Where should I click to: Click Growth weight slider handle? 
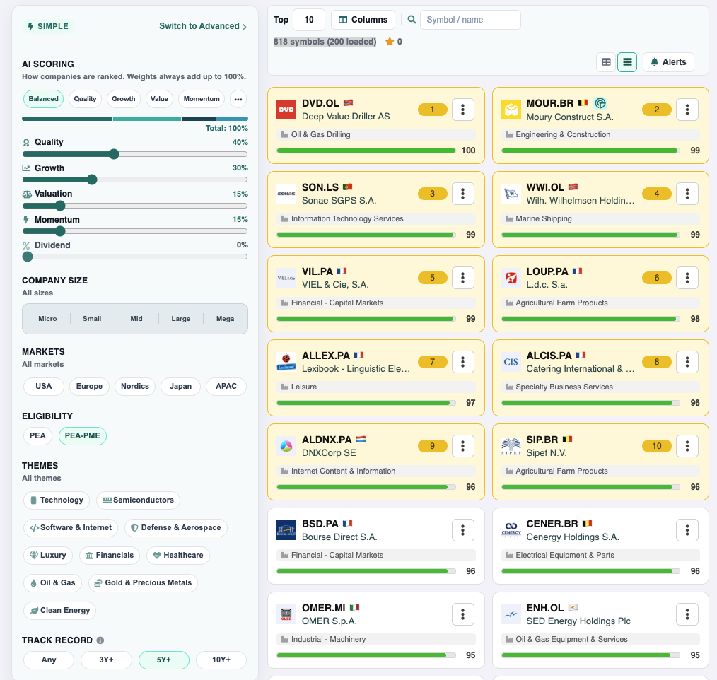pyautogui.click(x=92, y=180)
